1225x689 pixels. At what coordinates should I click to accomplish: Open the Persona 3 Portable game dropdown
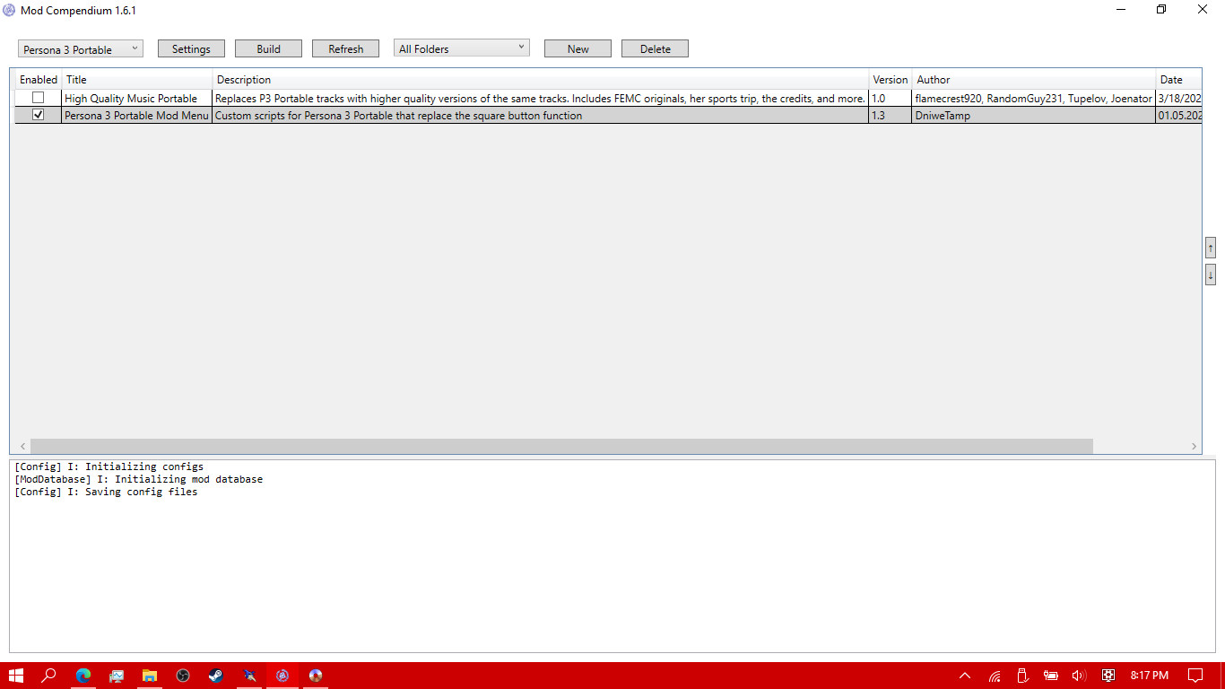(x=81, y=48)
